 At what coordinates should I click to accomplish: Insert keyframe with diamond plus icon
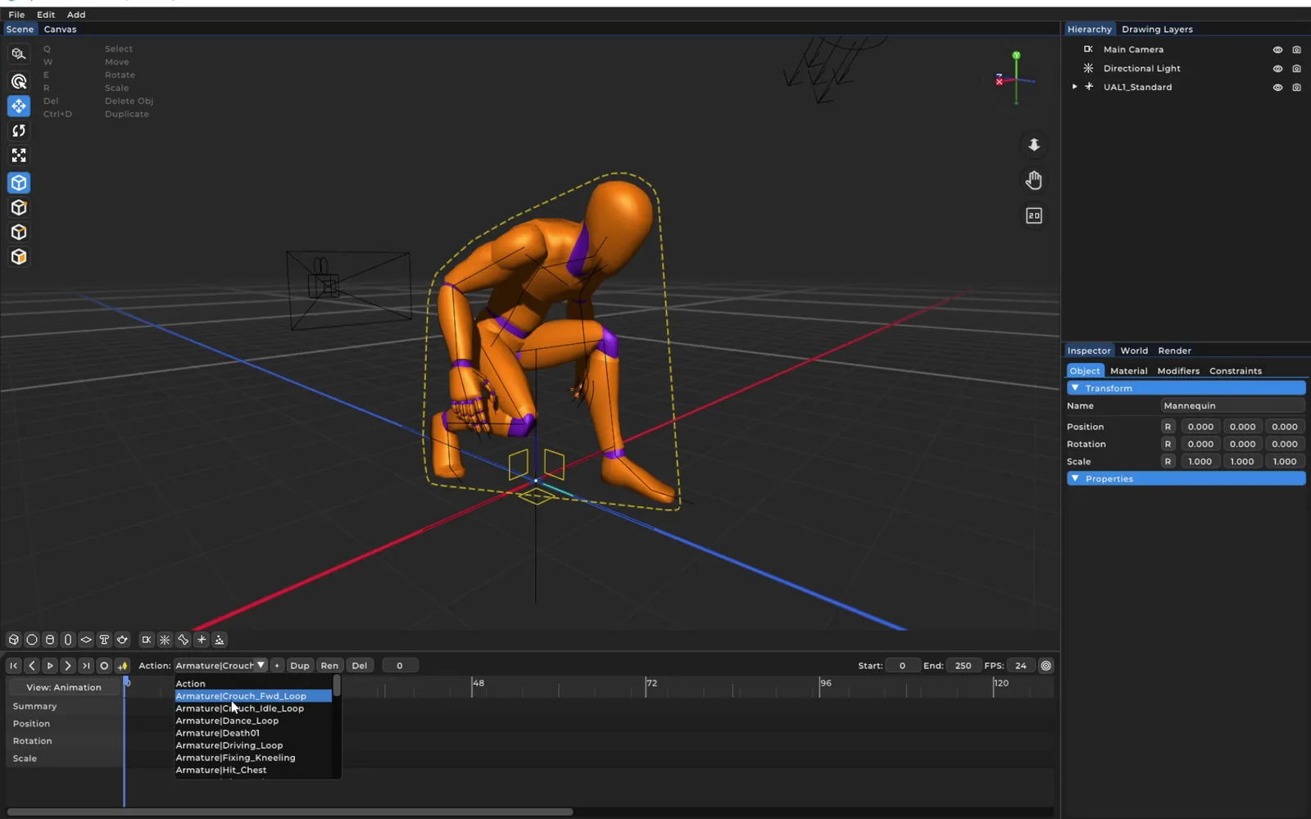coord(122,666)
